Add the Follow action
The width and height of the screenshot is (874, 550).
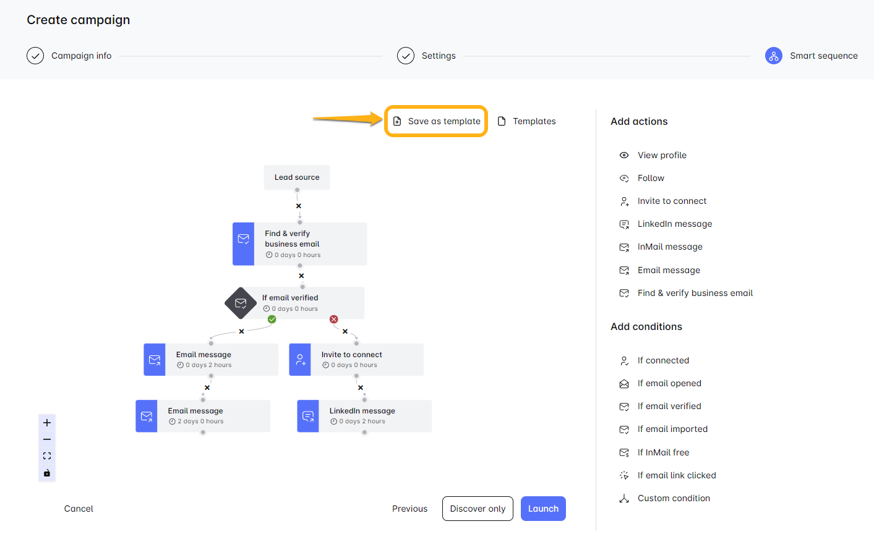coord(651,178)
